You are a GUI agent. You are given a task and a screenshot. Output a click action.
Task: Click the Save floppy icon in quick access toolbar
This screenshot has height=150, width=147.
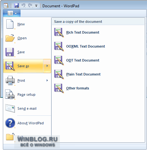tap(16, 5)
